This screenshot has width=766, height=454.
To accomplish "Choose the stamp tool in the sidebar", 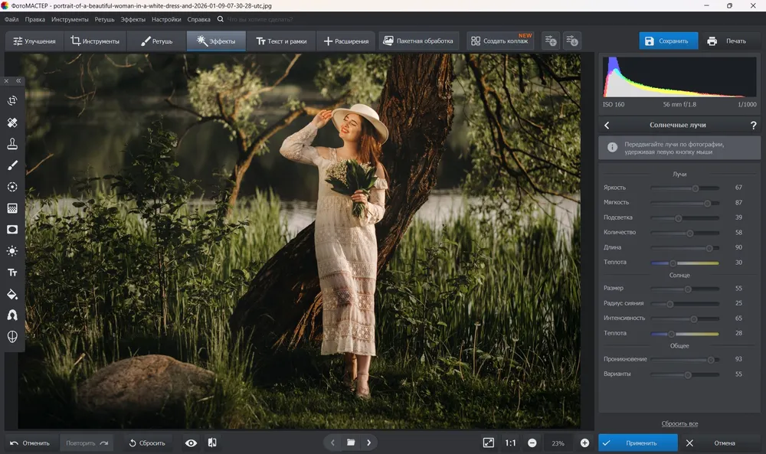I will coord(12,143).
